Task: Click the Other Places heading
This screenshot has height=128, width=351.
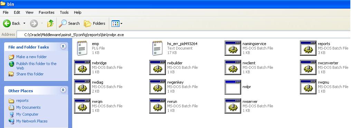Action: point(21,91)
